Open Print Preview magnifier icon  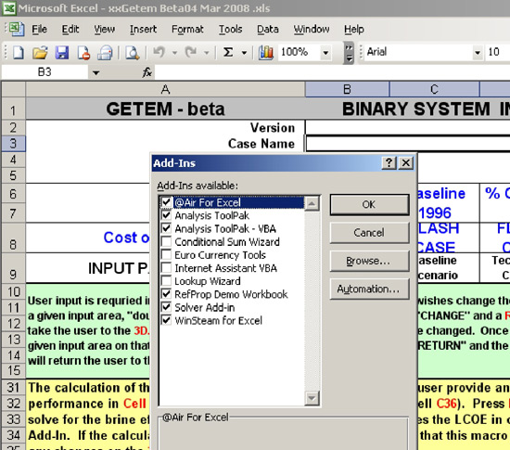coord(133,52)
